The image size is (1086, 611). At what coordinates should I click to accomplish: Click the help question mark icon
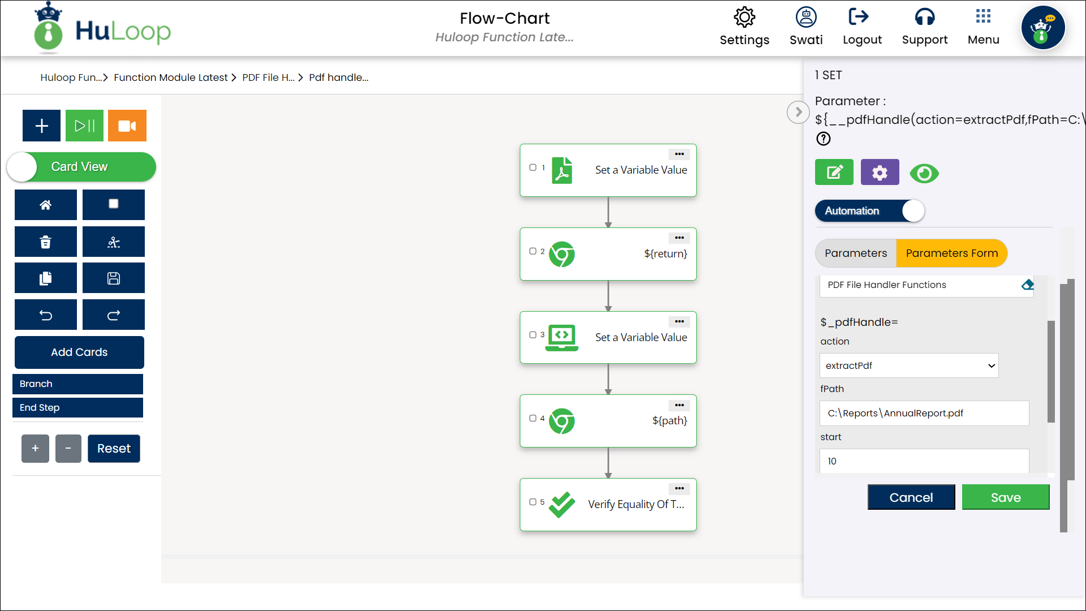tap(824, 139)
